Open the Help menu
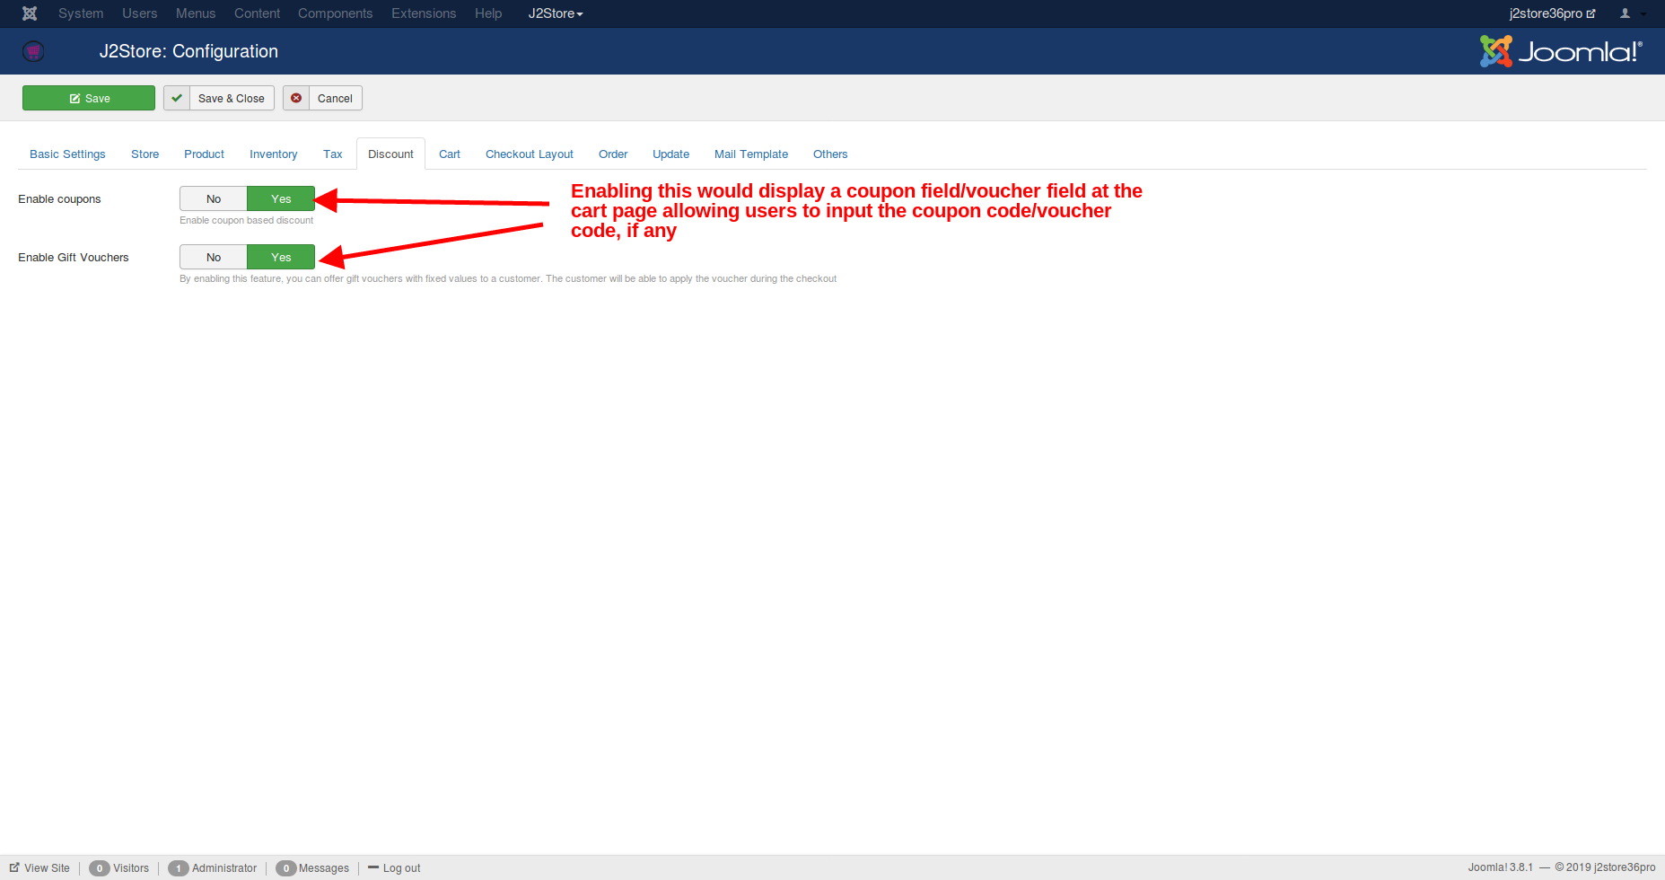This screenshot has width=1665, height=880. point(488,13)
